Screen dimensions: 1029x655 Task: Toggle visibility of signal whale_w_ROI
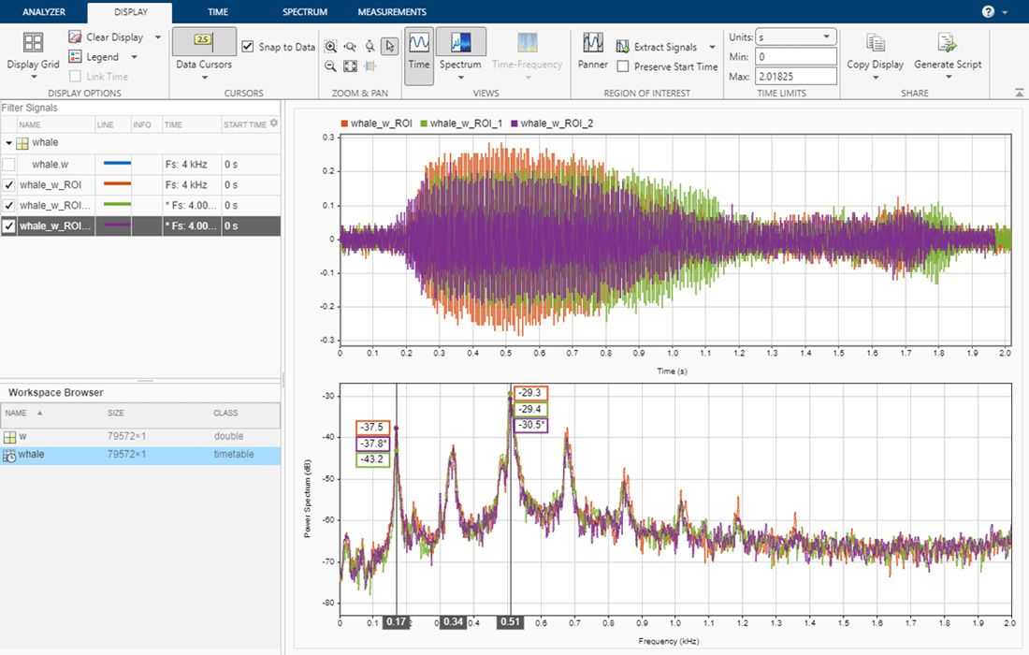pos(8,184)
